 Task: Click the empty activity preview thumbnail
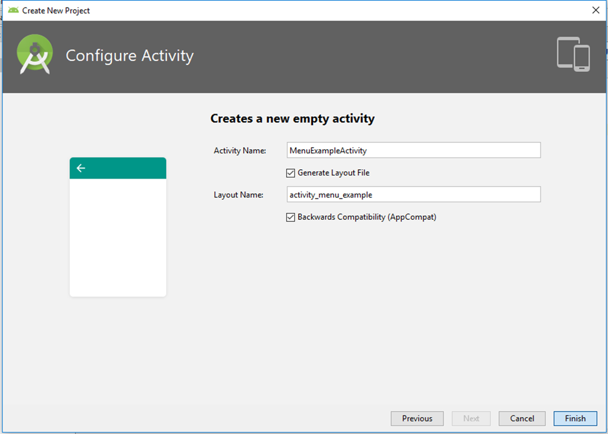tap(118, 227)
